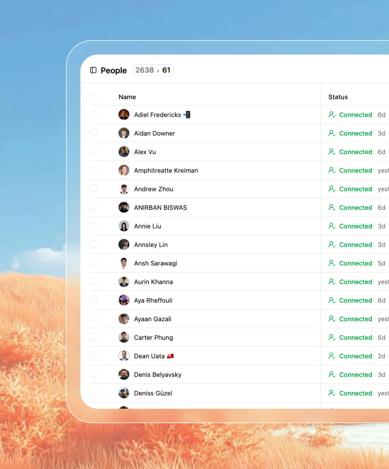Check the Adiel Fredericks row checkbox

pos(93,114)
